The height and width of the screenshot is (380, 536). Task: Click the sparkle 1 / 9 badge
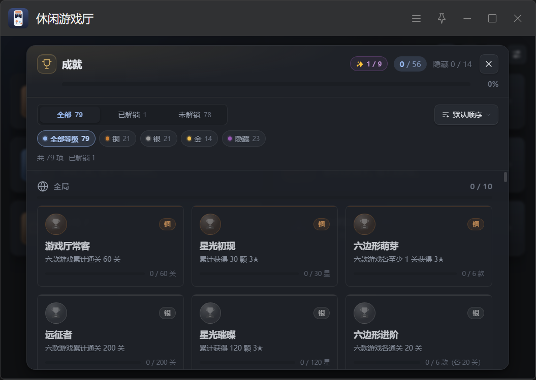[368, 64]
